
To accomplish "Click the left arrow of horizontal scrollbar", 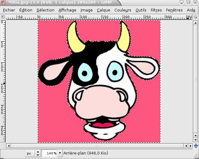I will point(9,146).
